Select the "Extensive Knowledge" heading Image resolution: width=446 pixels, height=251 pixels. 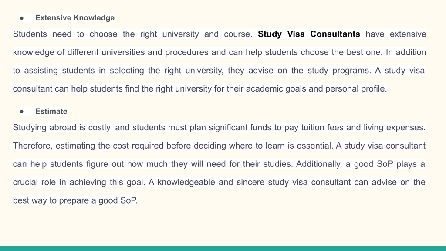tap(75, 17)
